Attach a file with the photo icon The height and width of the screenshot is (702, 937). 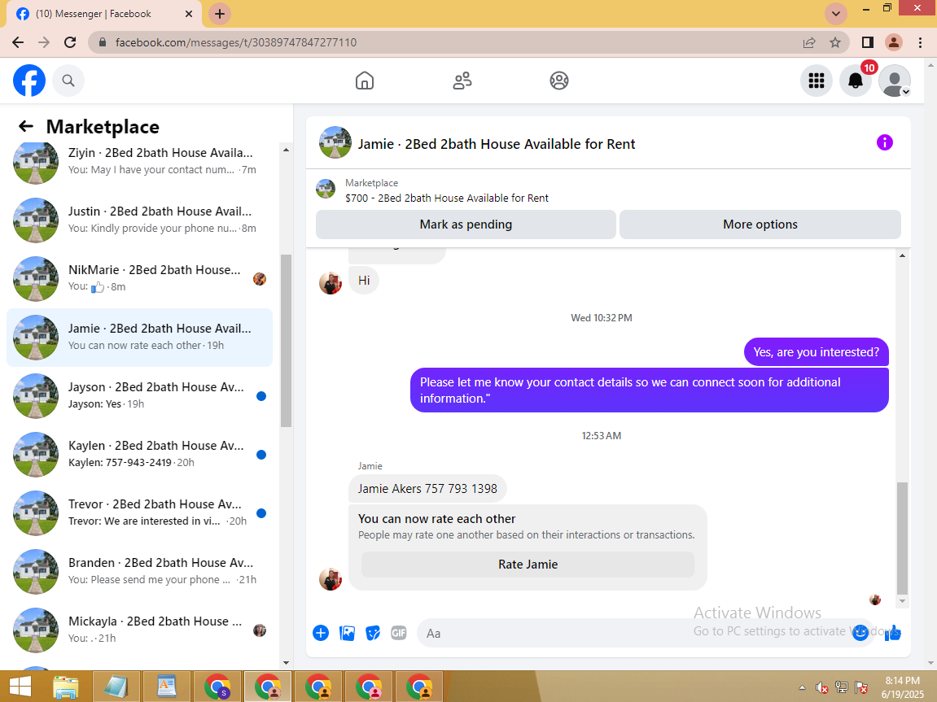pos(347,633)
